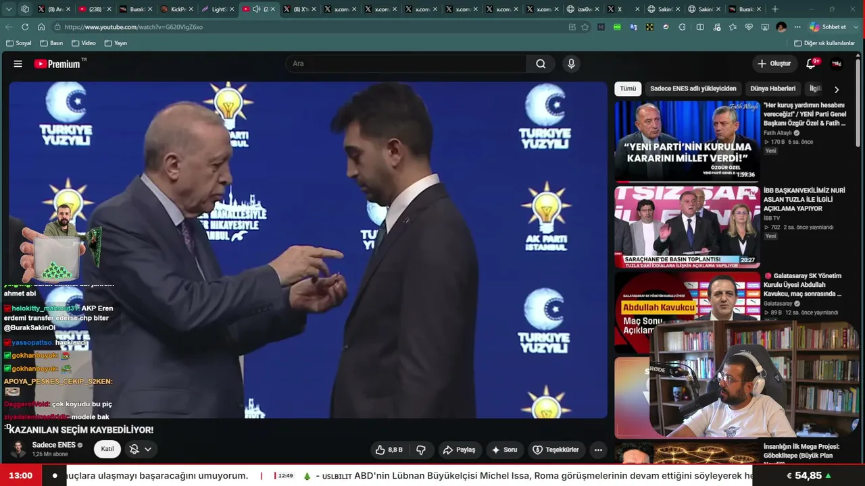The height and width of the screenshot is (486, 865).
Task: Start voice search with microphone icon
Action: [x=571, y=64]
